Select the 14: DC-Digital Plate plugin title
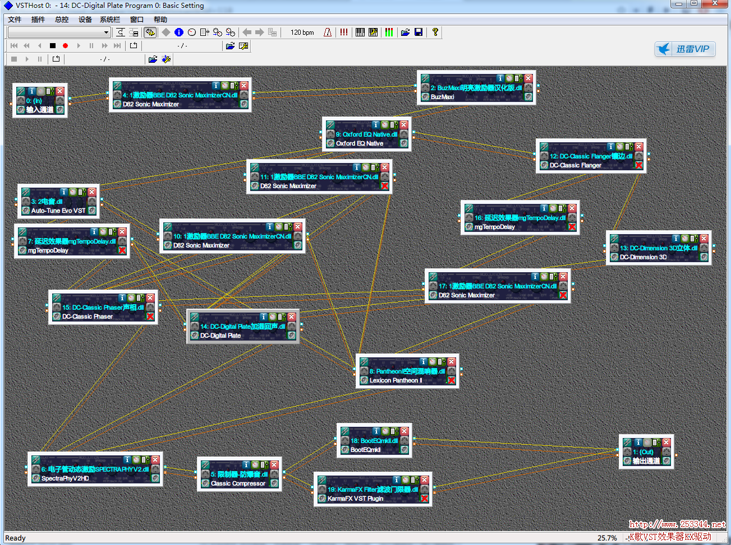Image resolution: width=731 pixels, height=545 pixels. [x=243, y=327]
